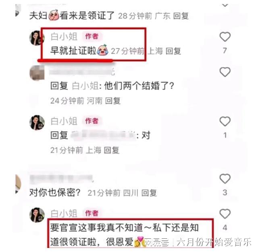Screen dimensions: 258x252
Task: Like the 要官宣这事 comment
Action: click(225, 214)
